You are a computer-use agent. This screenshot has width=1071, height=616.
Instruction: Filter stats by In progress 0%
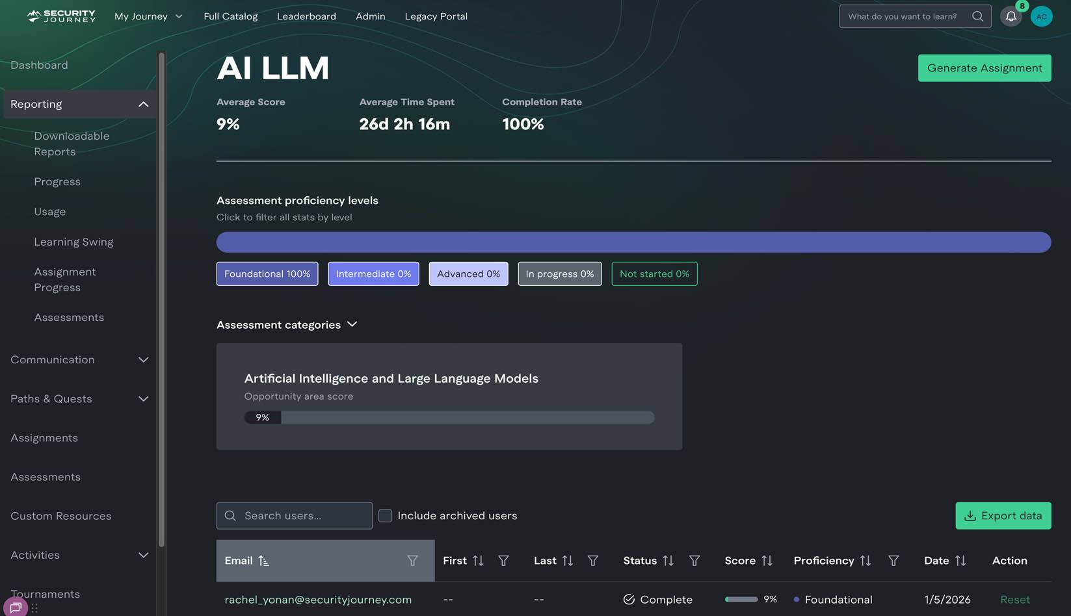click(x=560, y=274)
